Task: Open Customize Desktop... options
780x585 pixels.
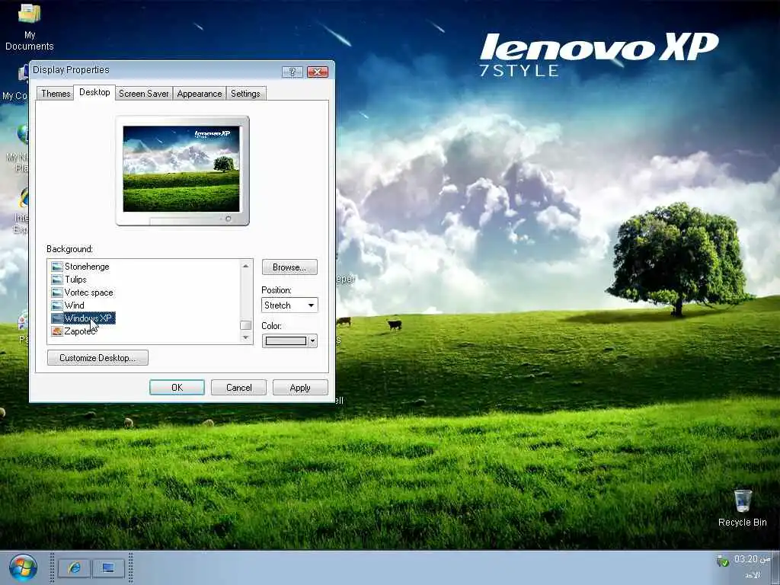Action: [x=97, y=358]
